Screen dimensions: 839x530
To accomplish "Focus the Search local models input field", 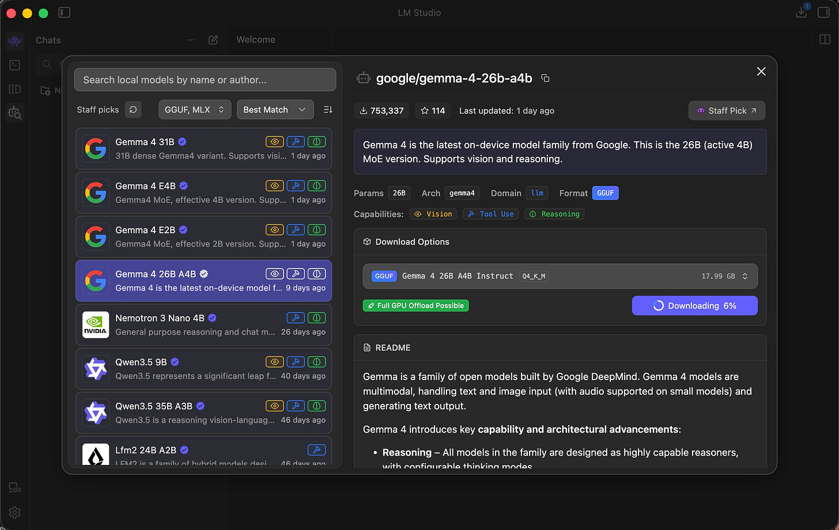I will click(x=205, y=79).
